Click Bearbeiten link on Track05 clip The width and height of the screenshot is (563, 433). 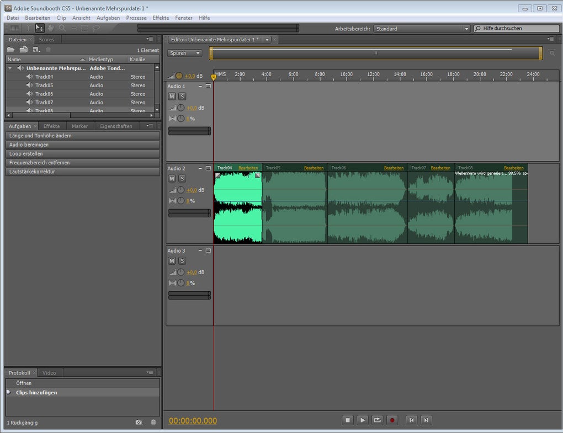[x=314, y=168]
